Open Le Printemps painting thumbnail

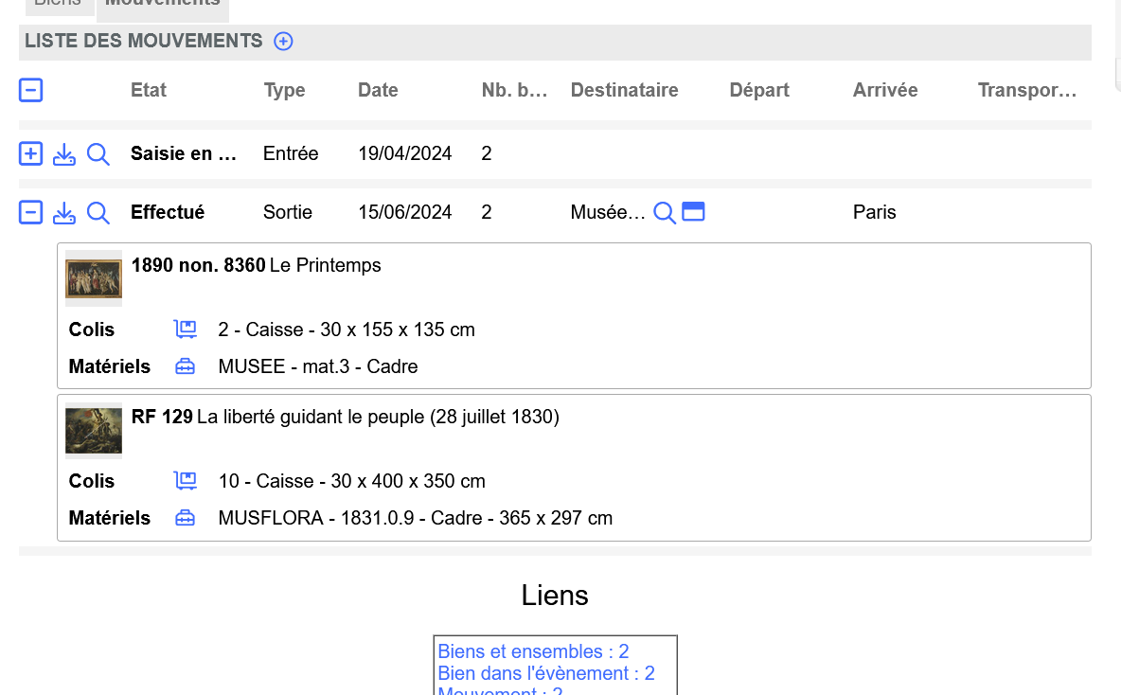pyautogui.click(x=94, y=278)
